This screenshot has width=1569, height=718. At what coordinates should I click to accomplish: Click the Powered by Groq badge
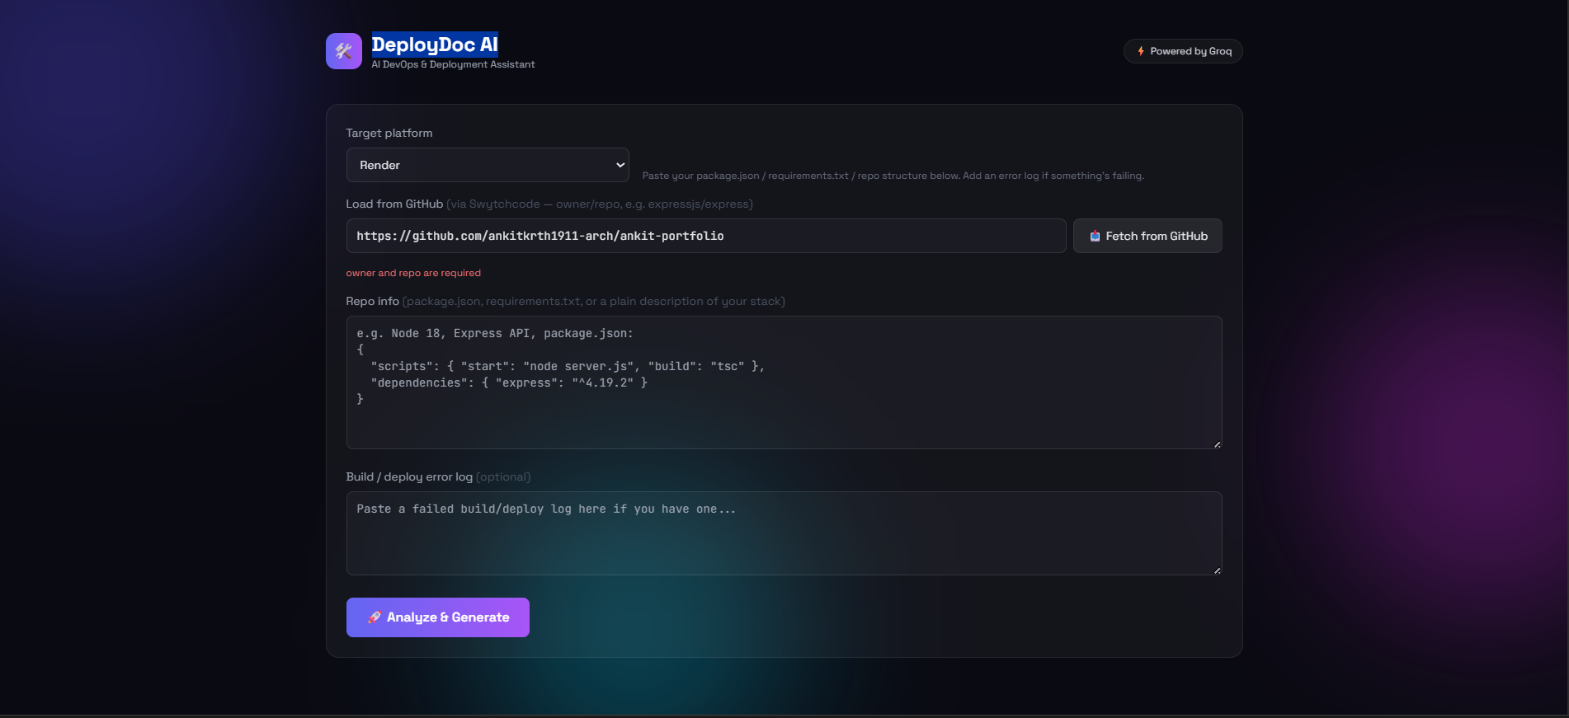pos(1183,51)
